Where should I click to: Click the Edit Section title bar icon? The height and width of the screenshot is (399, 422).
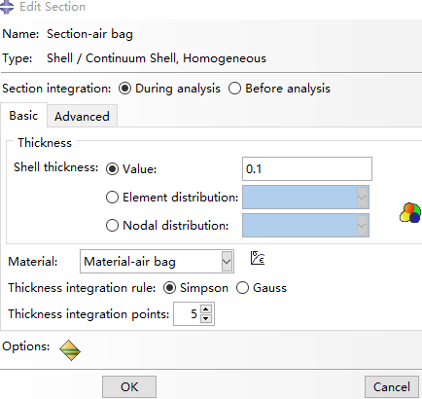[7, 7]
